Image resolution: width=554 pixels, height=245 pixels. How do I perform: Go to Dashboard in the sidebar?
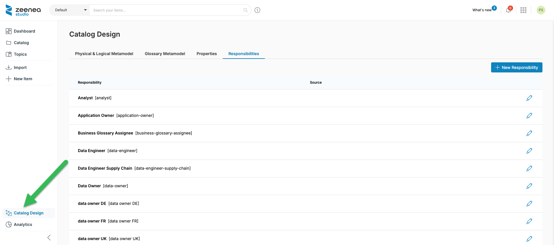click(24, 31)
